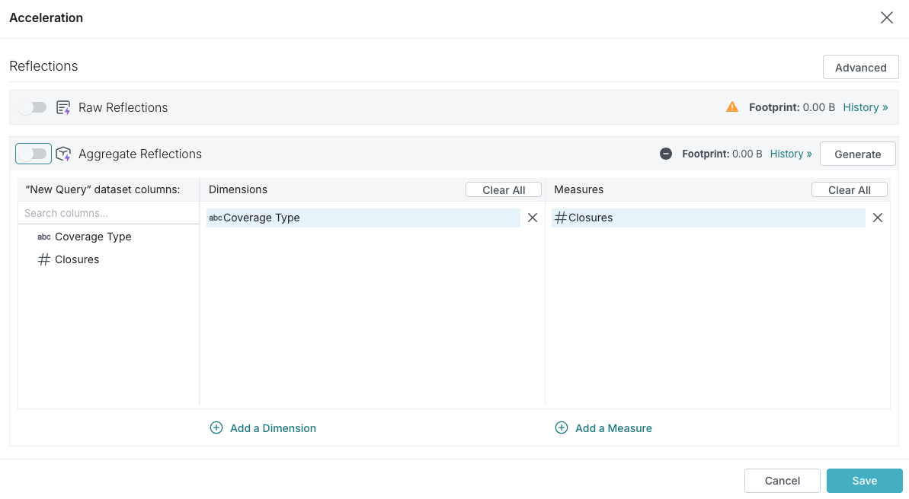
Task: Switch to Advanced reflections view
Action: click(860, 67)
